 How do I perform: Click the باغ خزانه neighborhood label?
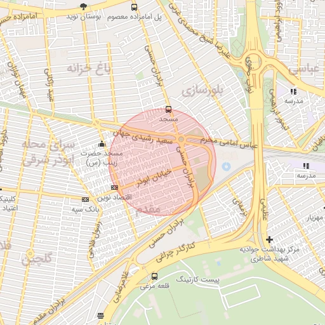[89, 69]
